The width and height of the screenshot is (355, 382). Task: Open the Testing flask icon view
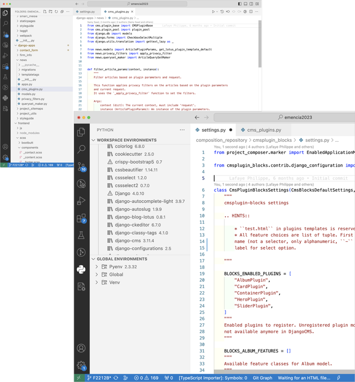point(81,235)
